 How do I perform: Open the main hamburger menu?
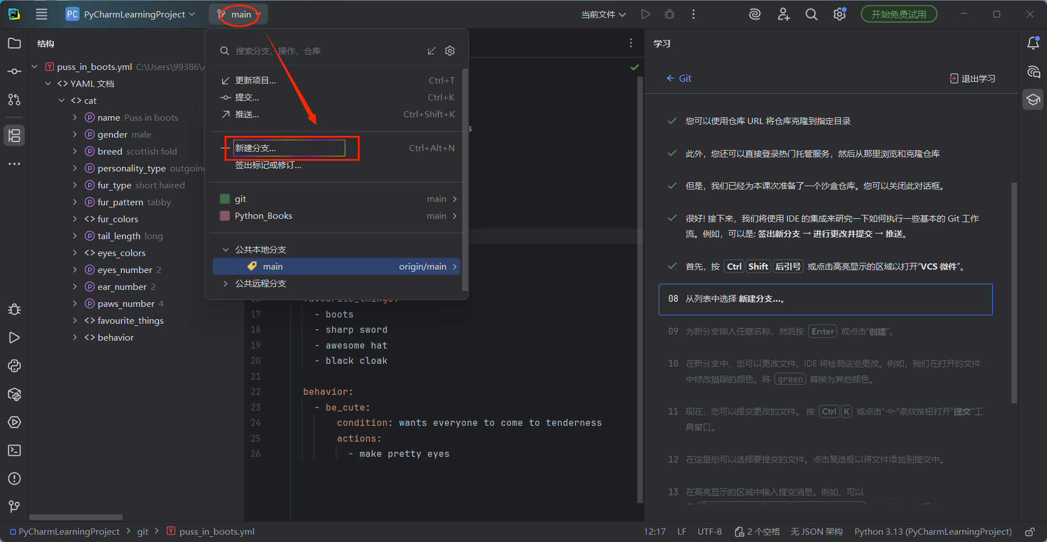41,14
